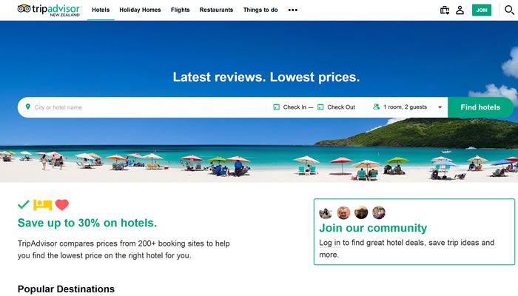Viewport: 518px width, 296px height.
Task: Click the green JOIN button
Action: coord(482,10)
